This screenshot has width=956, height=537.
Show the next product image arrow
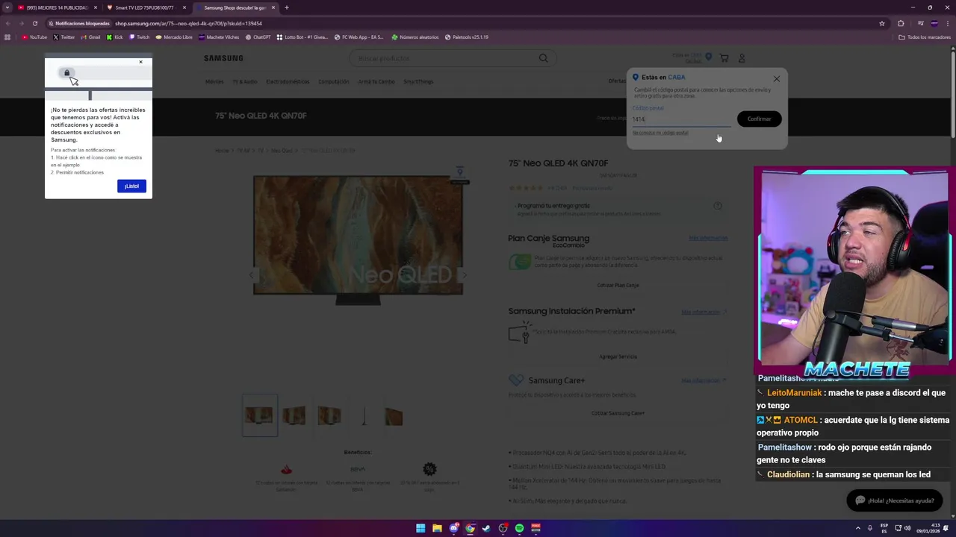point(464,274)
